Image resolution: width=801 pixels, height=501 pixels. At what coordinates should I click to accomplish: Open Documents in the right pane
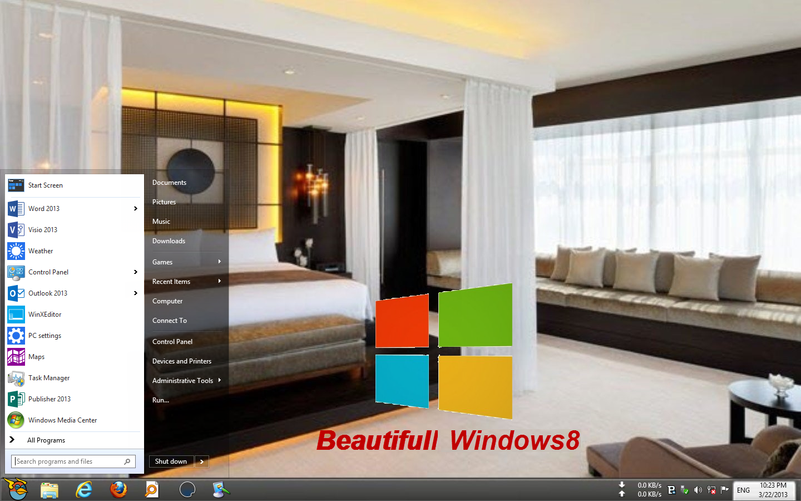169,183
